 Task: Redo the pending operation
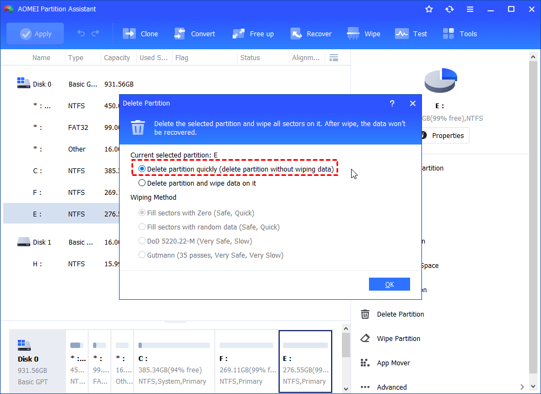pos(95,33)
